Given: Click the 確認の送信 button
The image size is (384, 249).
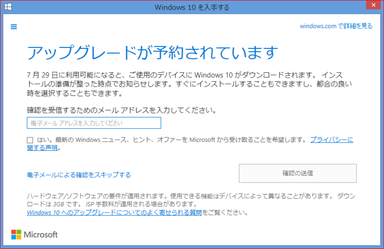Looking at the screenshot, I should tap(298, 173).
